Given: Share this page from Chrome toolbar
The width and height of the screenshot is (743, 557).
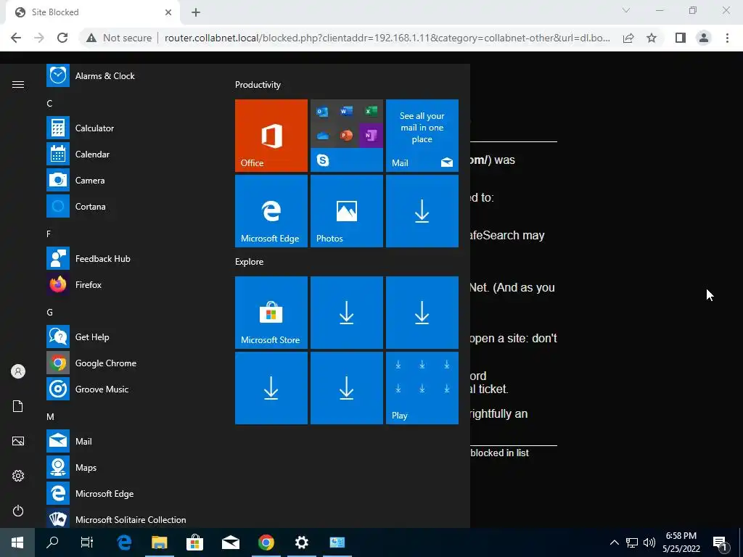Looking at the screenshot, I should click(x=628, y=38).
